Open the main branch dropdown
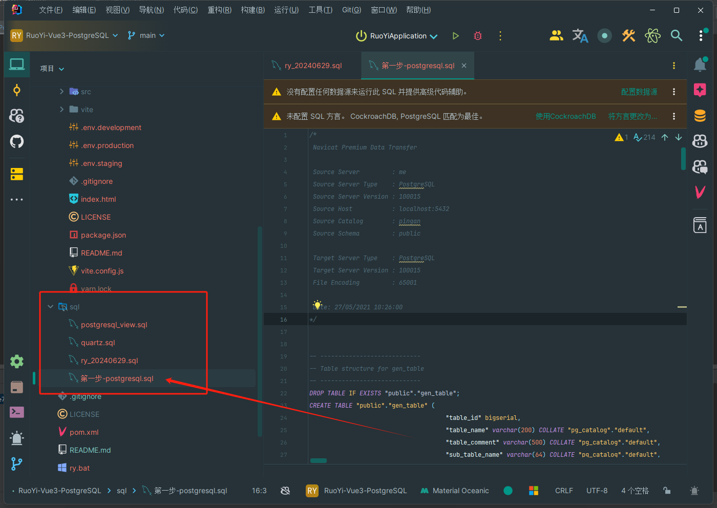The image size is (717, 508). pyautogui.click(x=146, y=35)
